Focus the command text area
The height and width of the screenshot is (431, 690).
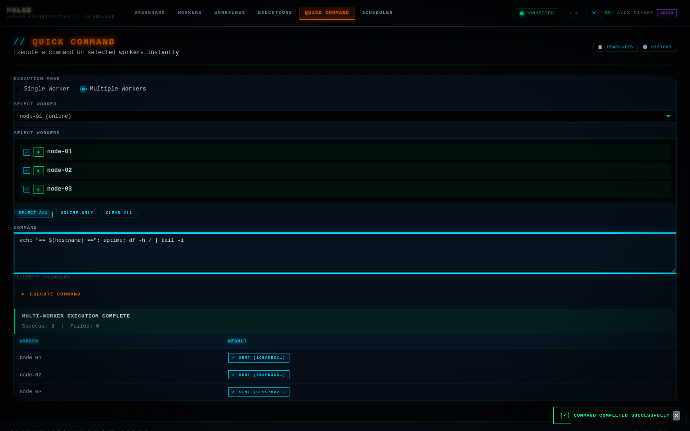click(x=345, y=253)
